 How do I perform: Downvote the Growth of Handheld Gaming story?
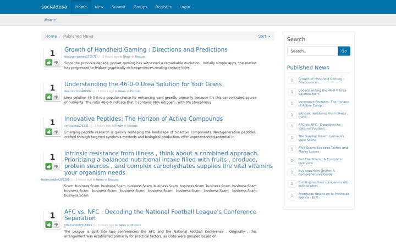[x=56, y=62]
